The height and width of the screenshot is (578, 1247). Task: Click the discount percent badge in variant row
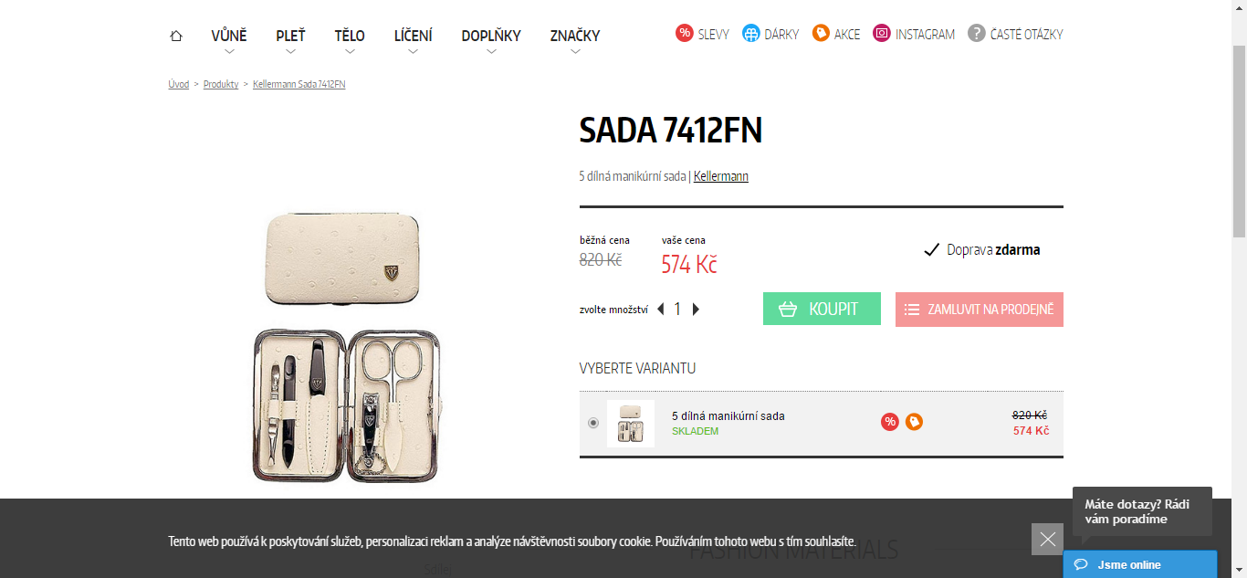pyautogui.click(x=890, y=422)
